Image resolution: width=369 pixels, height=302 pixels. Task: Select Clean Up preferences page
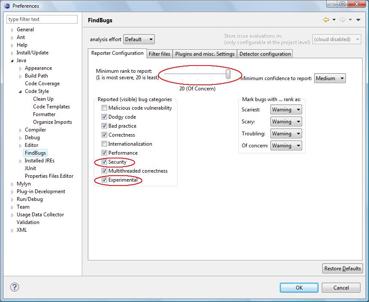click(43, 99)
